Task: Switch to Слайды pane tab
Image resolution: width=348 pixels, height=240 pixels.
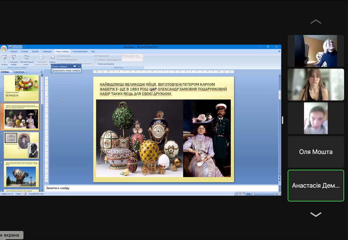Action: click(5, 72)
